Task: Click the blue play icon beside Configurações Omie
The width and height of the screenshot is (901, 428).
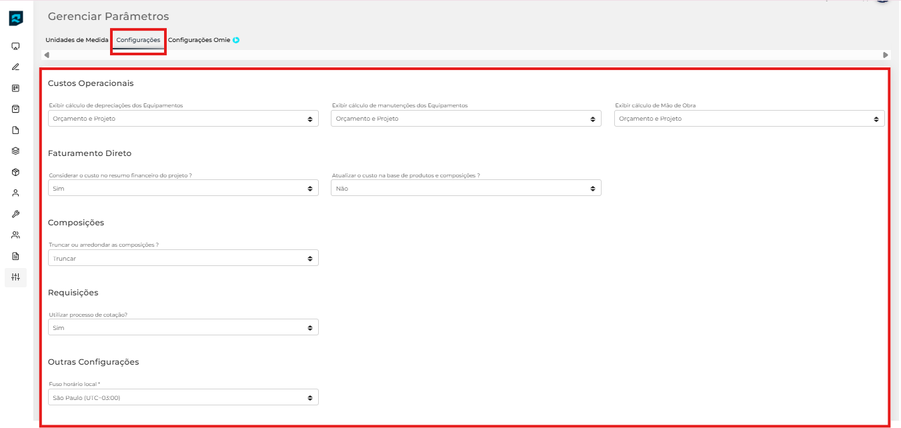Action: click(236, 40)
